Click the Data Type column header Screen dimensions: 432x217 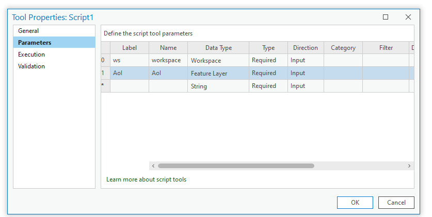(218, 48)
